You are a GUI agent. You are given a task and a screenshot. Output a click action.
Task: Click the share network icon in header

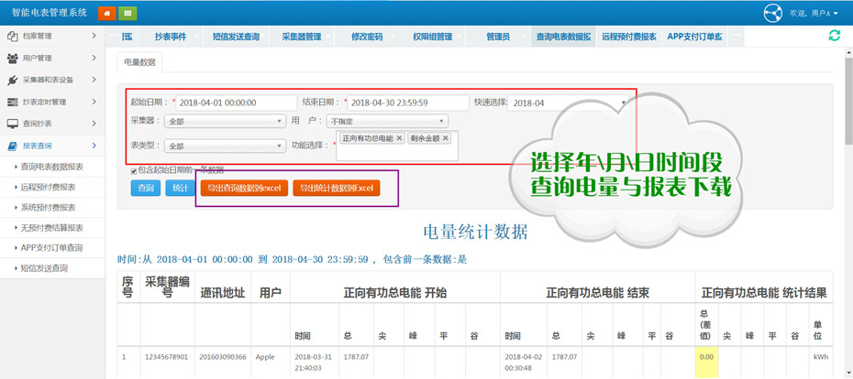click(x=772, y=13)
